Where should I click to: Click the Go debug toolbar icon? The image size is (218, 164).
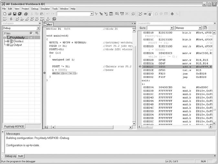(42, 19)
